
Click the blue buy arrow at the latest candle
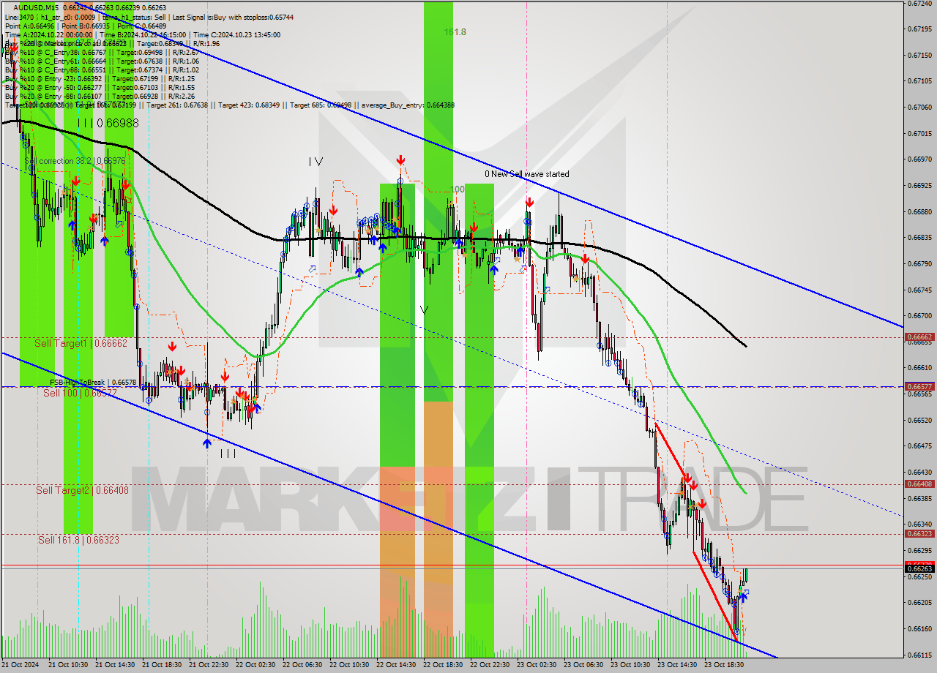coord(744,597)
